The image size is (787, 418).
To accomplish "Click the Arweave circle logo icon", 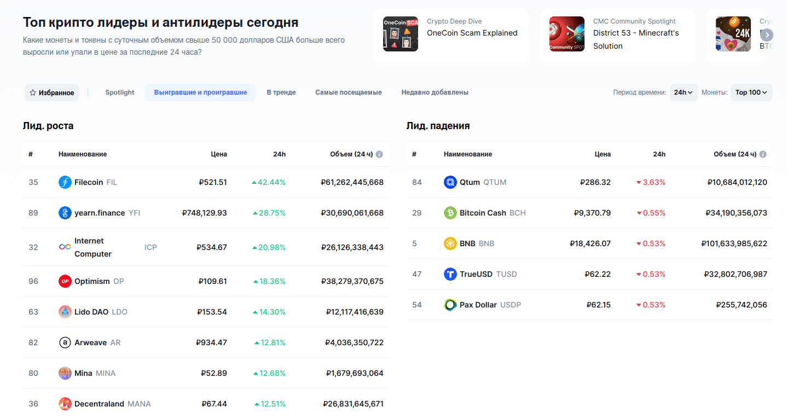I will click(x=65, y=342).
